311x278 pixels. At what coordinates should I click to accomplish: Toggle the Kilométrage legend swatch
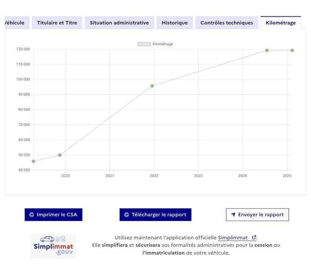click(144, 44)
